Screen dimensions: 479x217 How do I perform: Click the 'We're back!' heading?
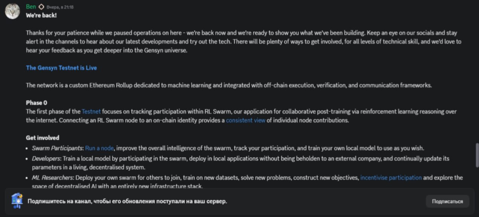tap(41, 16)
